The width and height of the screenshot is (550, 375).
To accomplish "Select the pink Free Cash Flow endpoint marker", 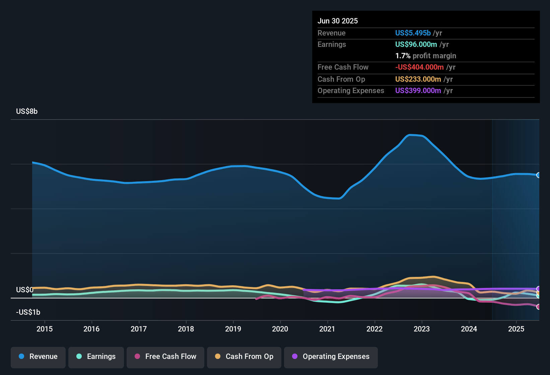I will point(538,307).
